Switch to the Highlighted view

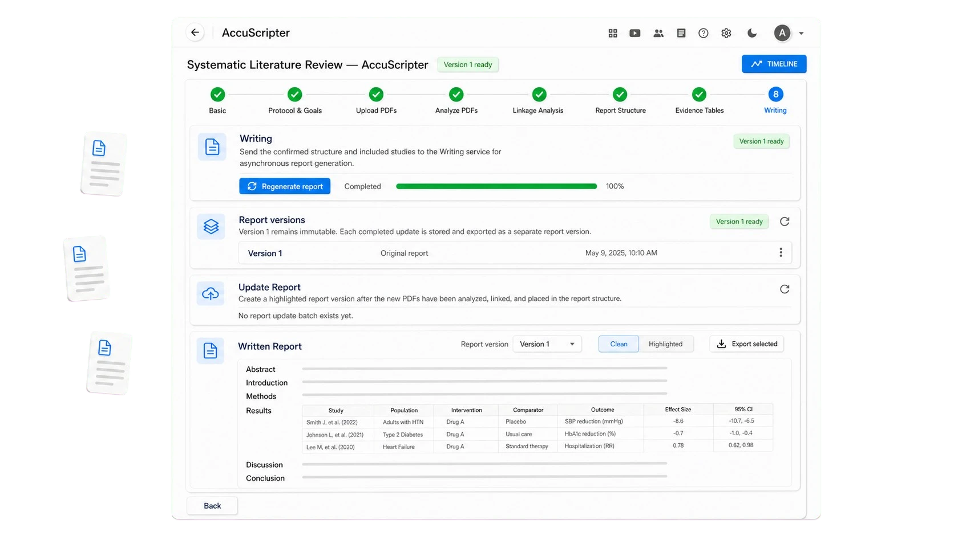(666, 344)
